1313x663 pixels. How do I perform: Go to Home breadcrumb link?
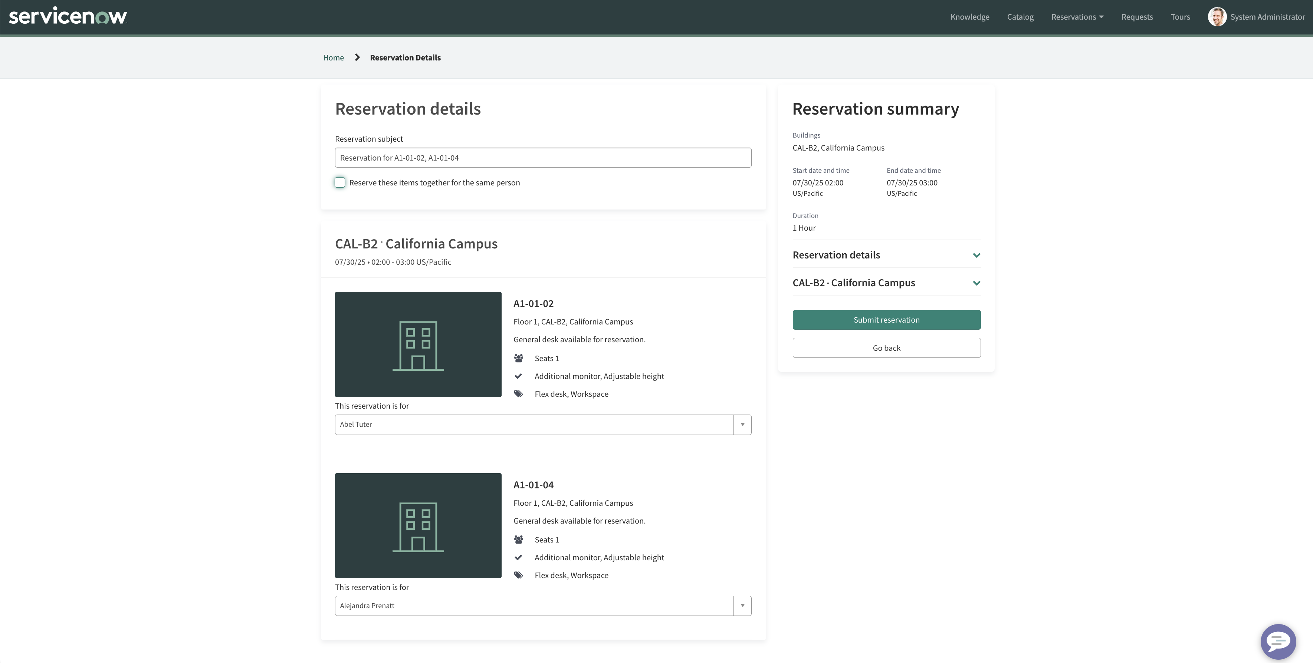click(x=333, y=57)
